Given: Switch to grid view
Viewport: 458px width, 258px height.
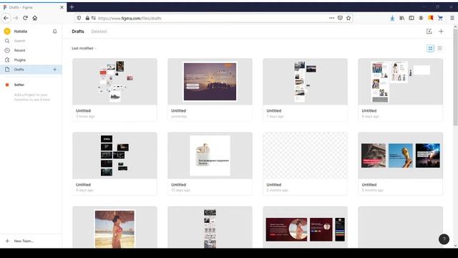Looking at the screenshot, I should pyautogui.click(x=430, y=49).
